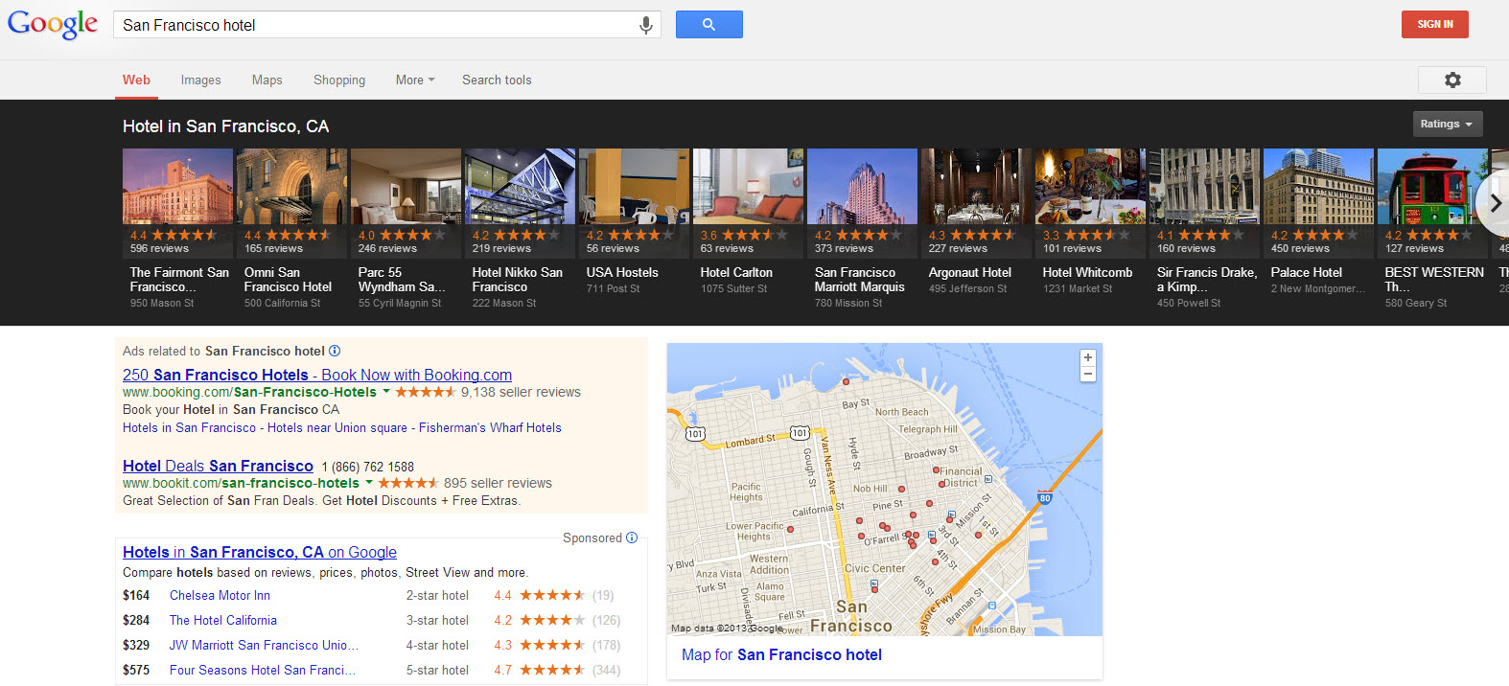Click USA Hostels name in carousel
Viewport: 1509px width, 686px height.
click(622, 273)
